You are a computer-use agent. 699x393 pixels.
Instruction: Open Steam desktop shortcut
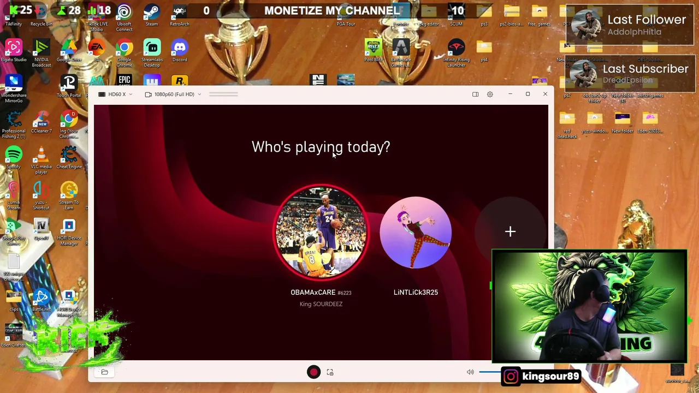point(152,15)
